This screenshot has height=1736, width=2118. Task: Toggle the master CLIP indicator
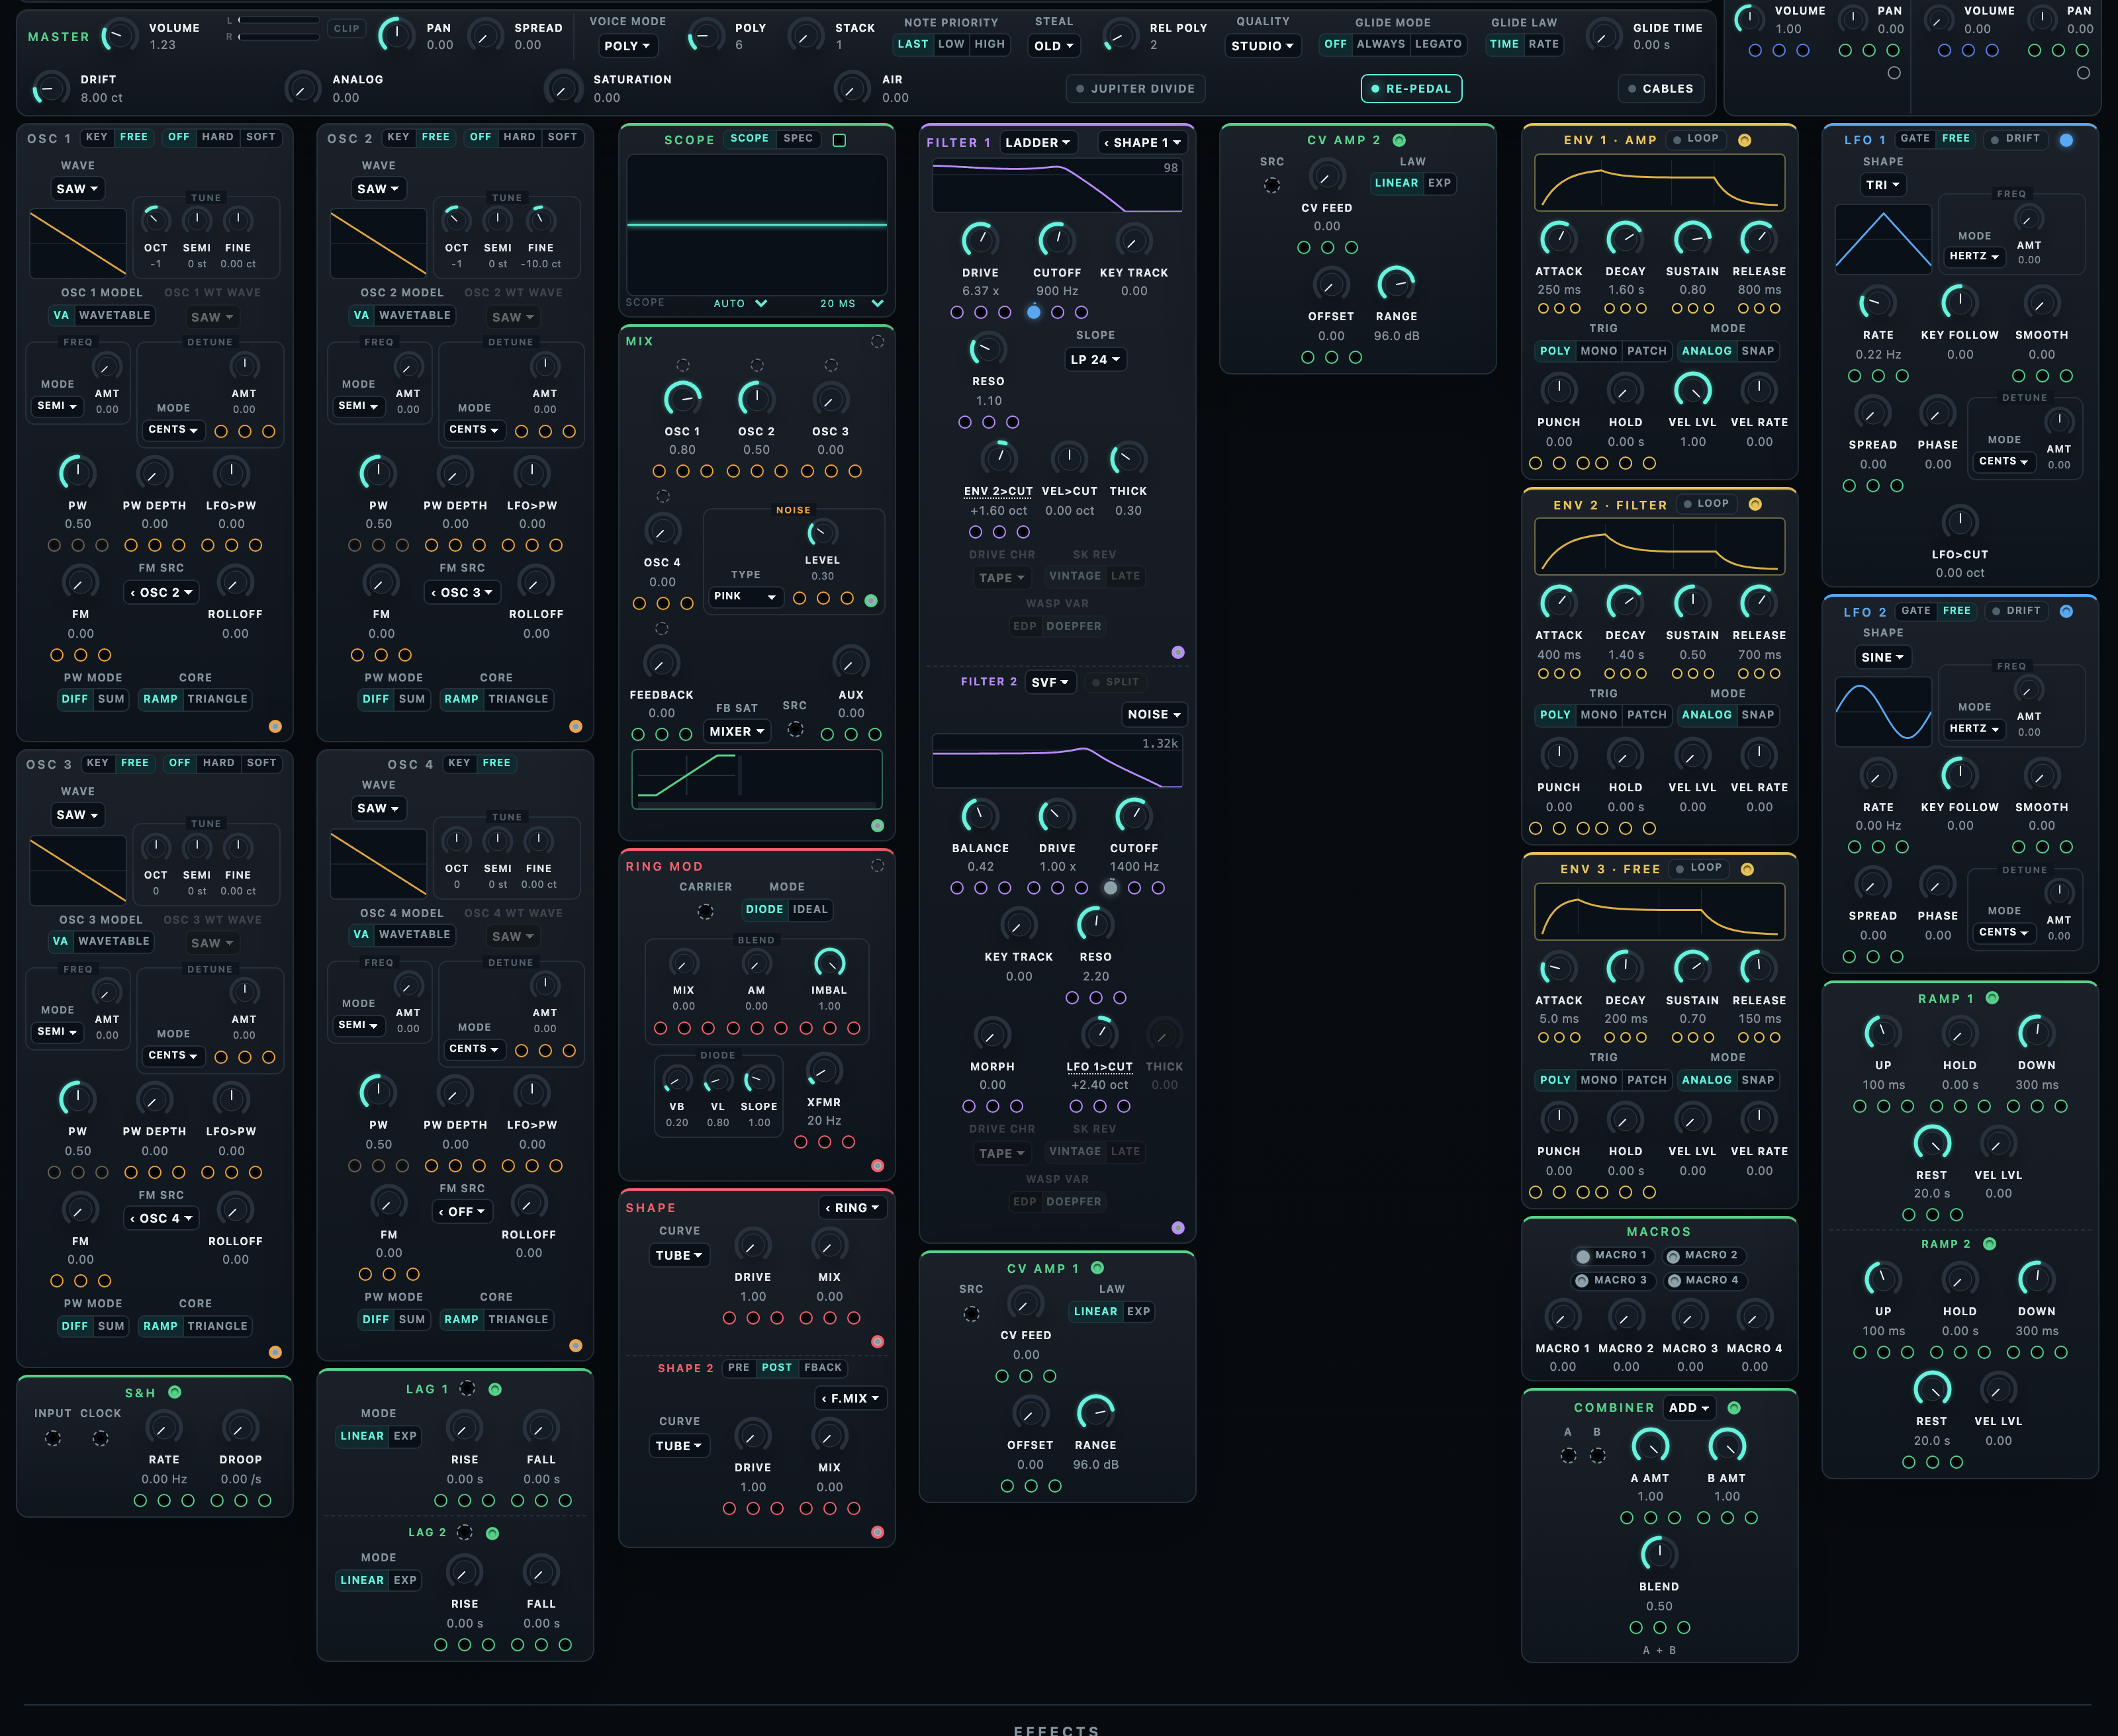click(346, 29)
